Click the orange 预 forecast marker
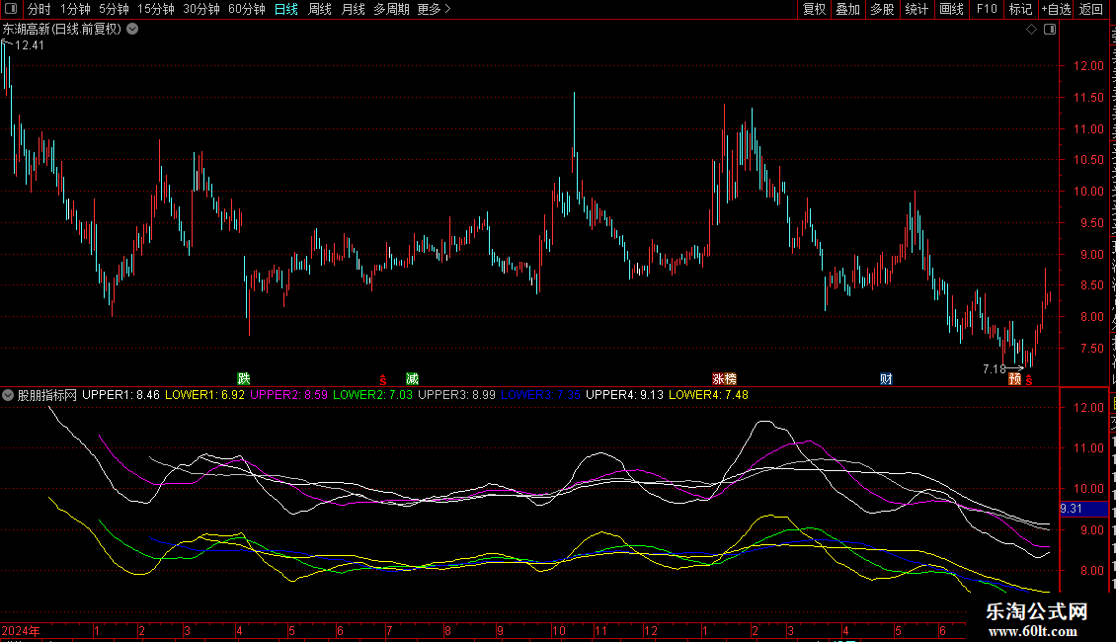This screenshot has width=1116, height=642. click(x=1015, y=378)
